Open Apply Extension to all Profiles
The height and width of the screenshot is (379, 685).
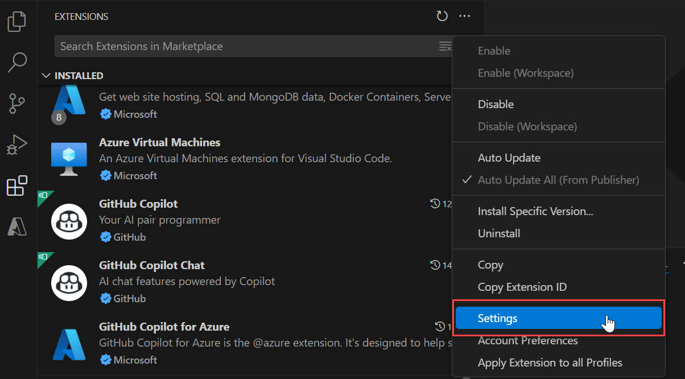point(550,362)
